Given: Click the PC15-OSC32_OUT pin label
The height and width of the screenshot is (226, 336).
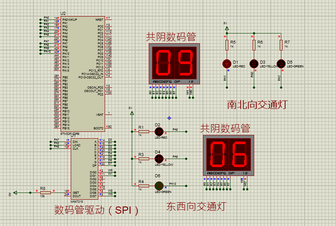Looking at the screenshot, I should tap(91, 78).
